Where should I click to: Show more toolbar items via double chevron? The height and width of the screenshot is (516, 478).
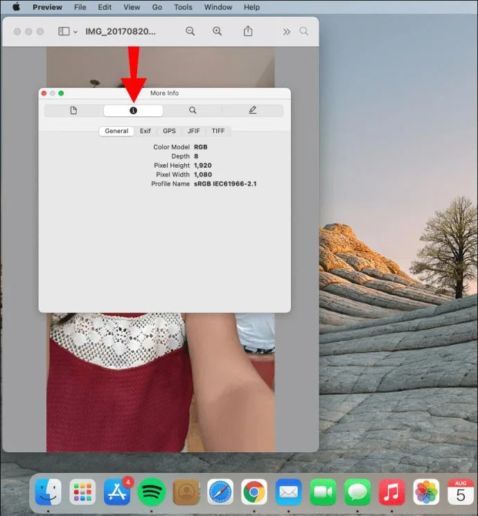pyautogui.click(x=287, y=32)
